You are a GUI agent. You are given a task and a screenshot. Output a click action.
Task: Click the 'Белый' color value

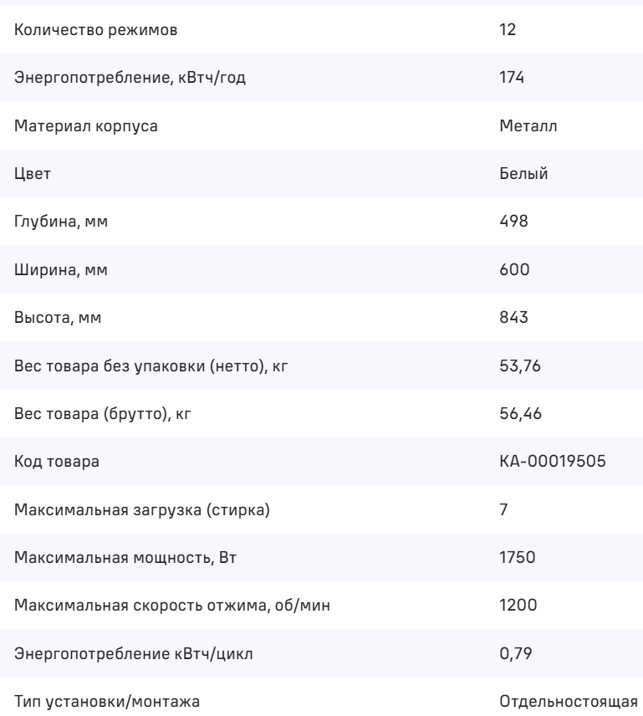pyautogui.click(x=518, y=174)
